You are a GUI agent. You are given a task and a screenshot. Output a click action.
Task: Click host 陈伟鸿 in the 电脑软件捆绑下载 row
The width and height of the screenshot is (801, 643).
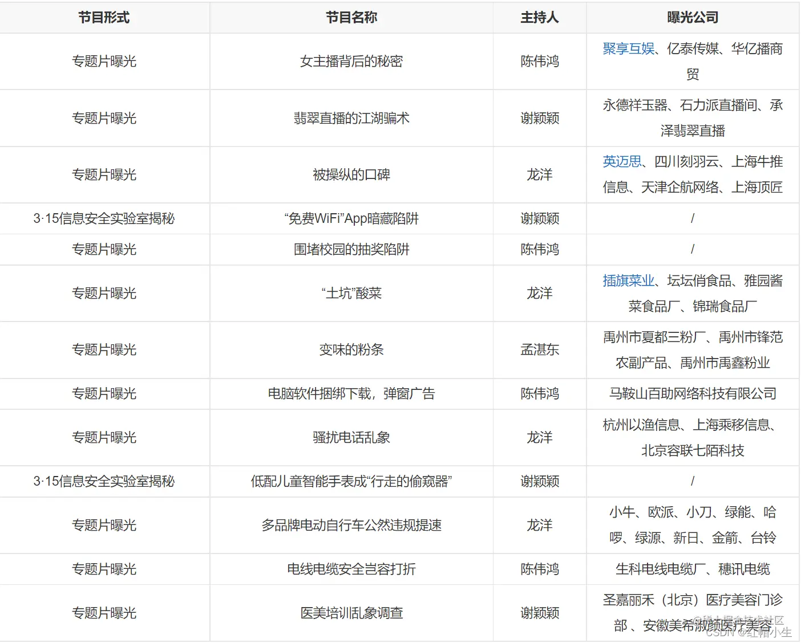pyautogui.click(x=540, y=394)
